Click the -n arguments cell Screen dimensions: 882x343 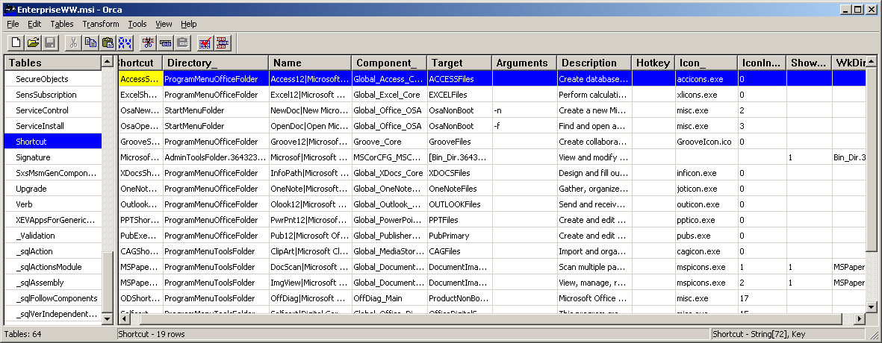(x=524, y=110)
